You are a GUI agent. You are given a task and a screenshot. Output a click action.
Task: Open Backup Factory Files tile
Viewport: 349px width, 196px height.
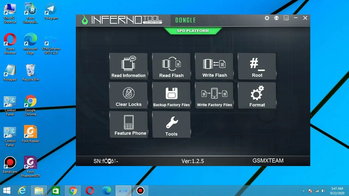171,96
